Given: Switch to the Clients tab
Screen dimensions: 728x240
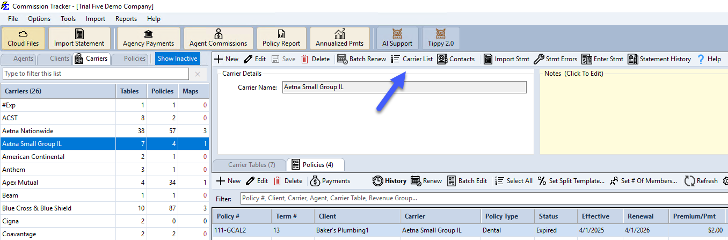Looking at the screenshot, I should [55, 59].
